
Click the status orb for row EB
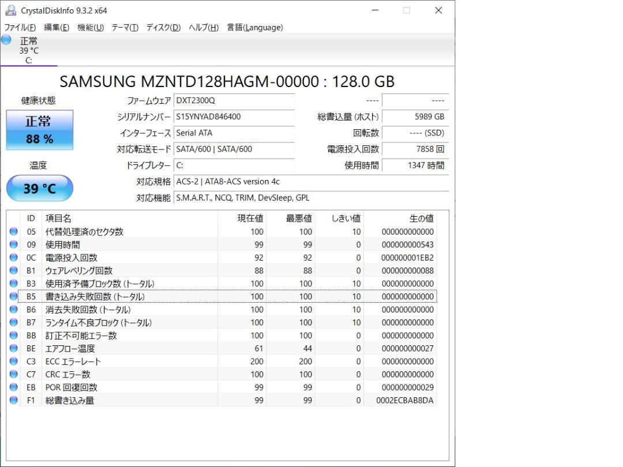click(x=13, y=387)
